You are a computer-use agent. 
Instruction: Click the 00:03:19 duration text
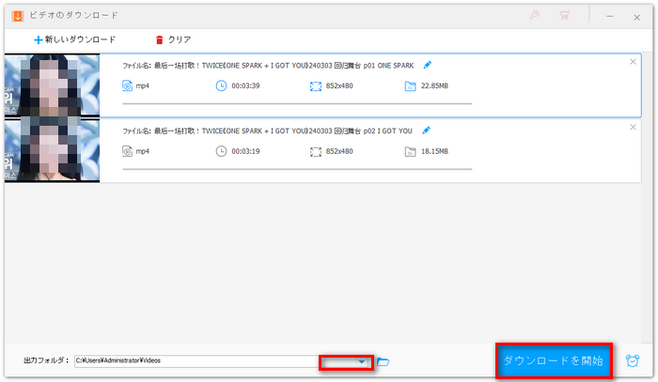coord(245,151)
